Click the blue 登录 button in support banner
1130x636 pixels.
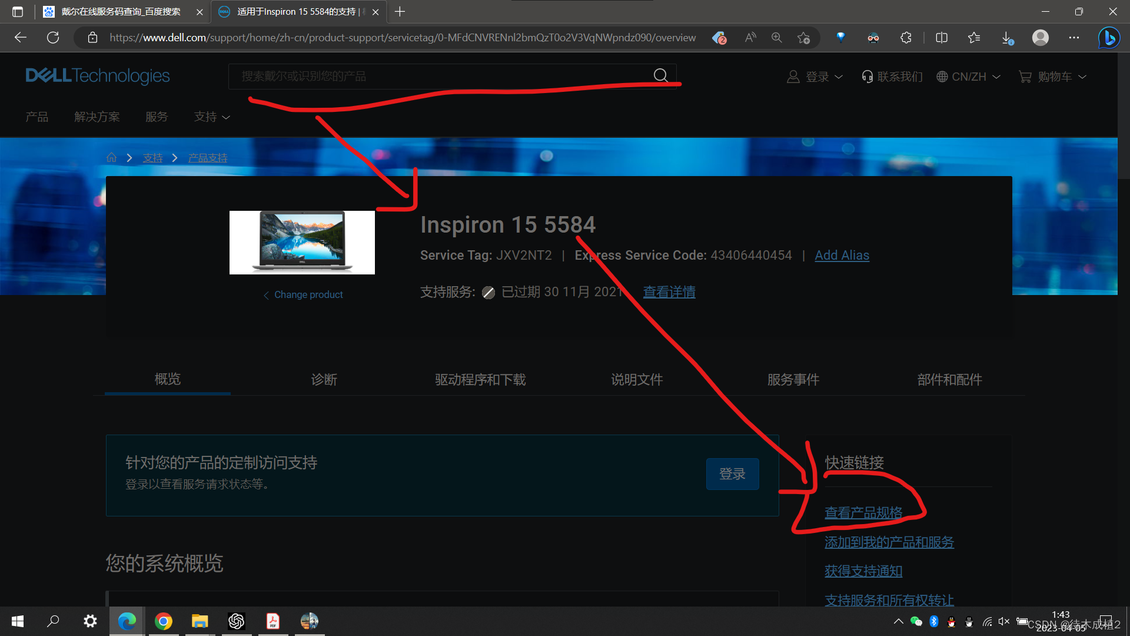(x=732, y=473)
